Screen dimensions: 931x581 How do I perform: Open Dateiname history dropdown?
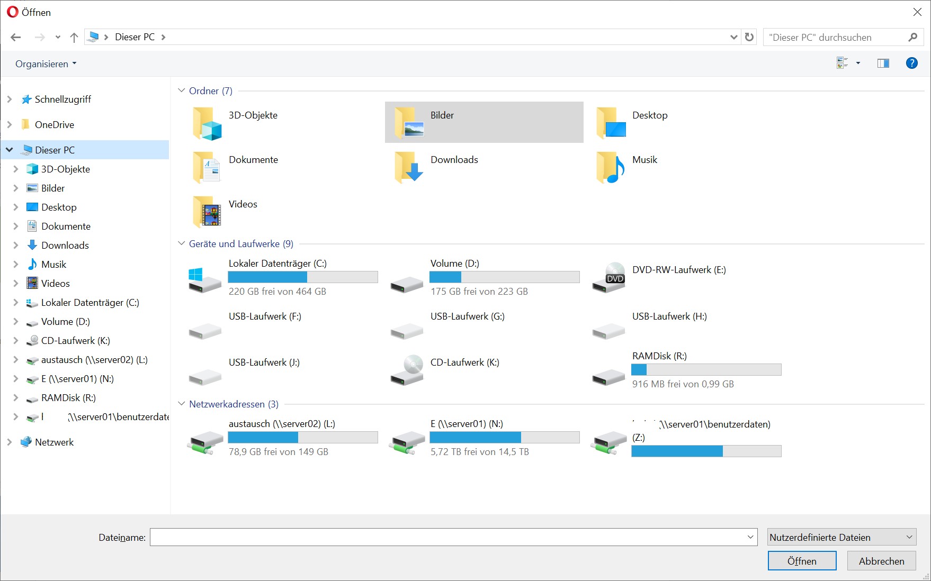[750, 537]
